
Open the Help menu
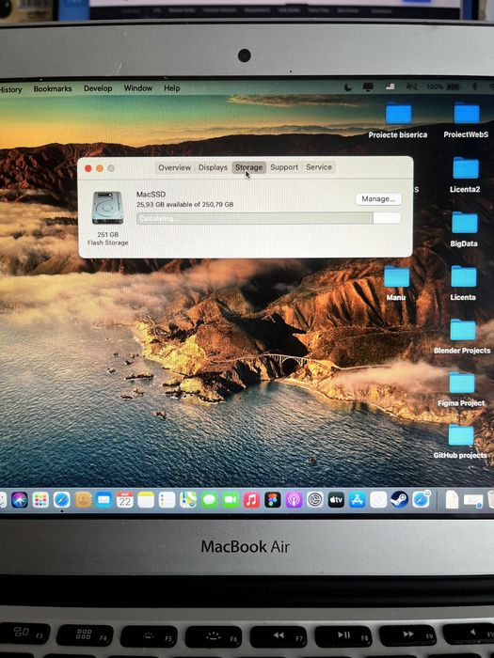pyautogui.click(x=172, y=88)
